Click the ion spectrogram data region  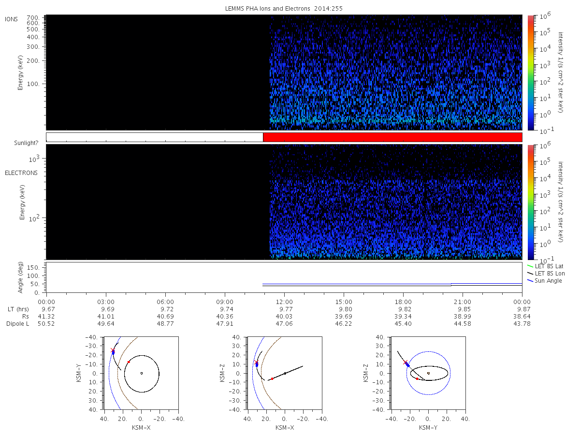tap(284, 72)
